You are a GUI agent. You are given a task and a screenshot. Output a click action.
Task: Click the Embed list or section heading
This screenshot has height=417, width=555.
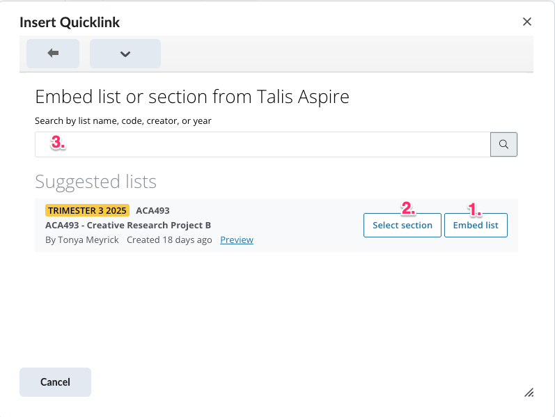(191, 96)
